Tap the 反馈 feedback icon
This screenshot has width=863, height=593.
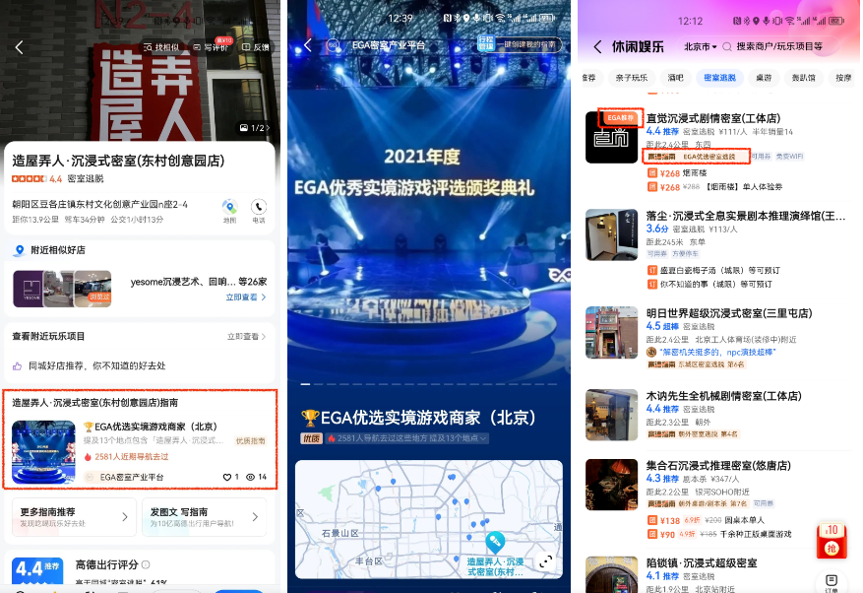point(256,47)
